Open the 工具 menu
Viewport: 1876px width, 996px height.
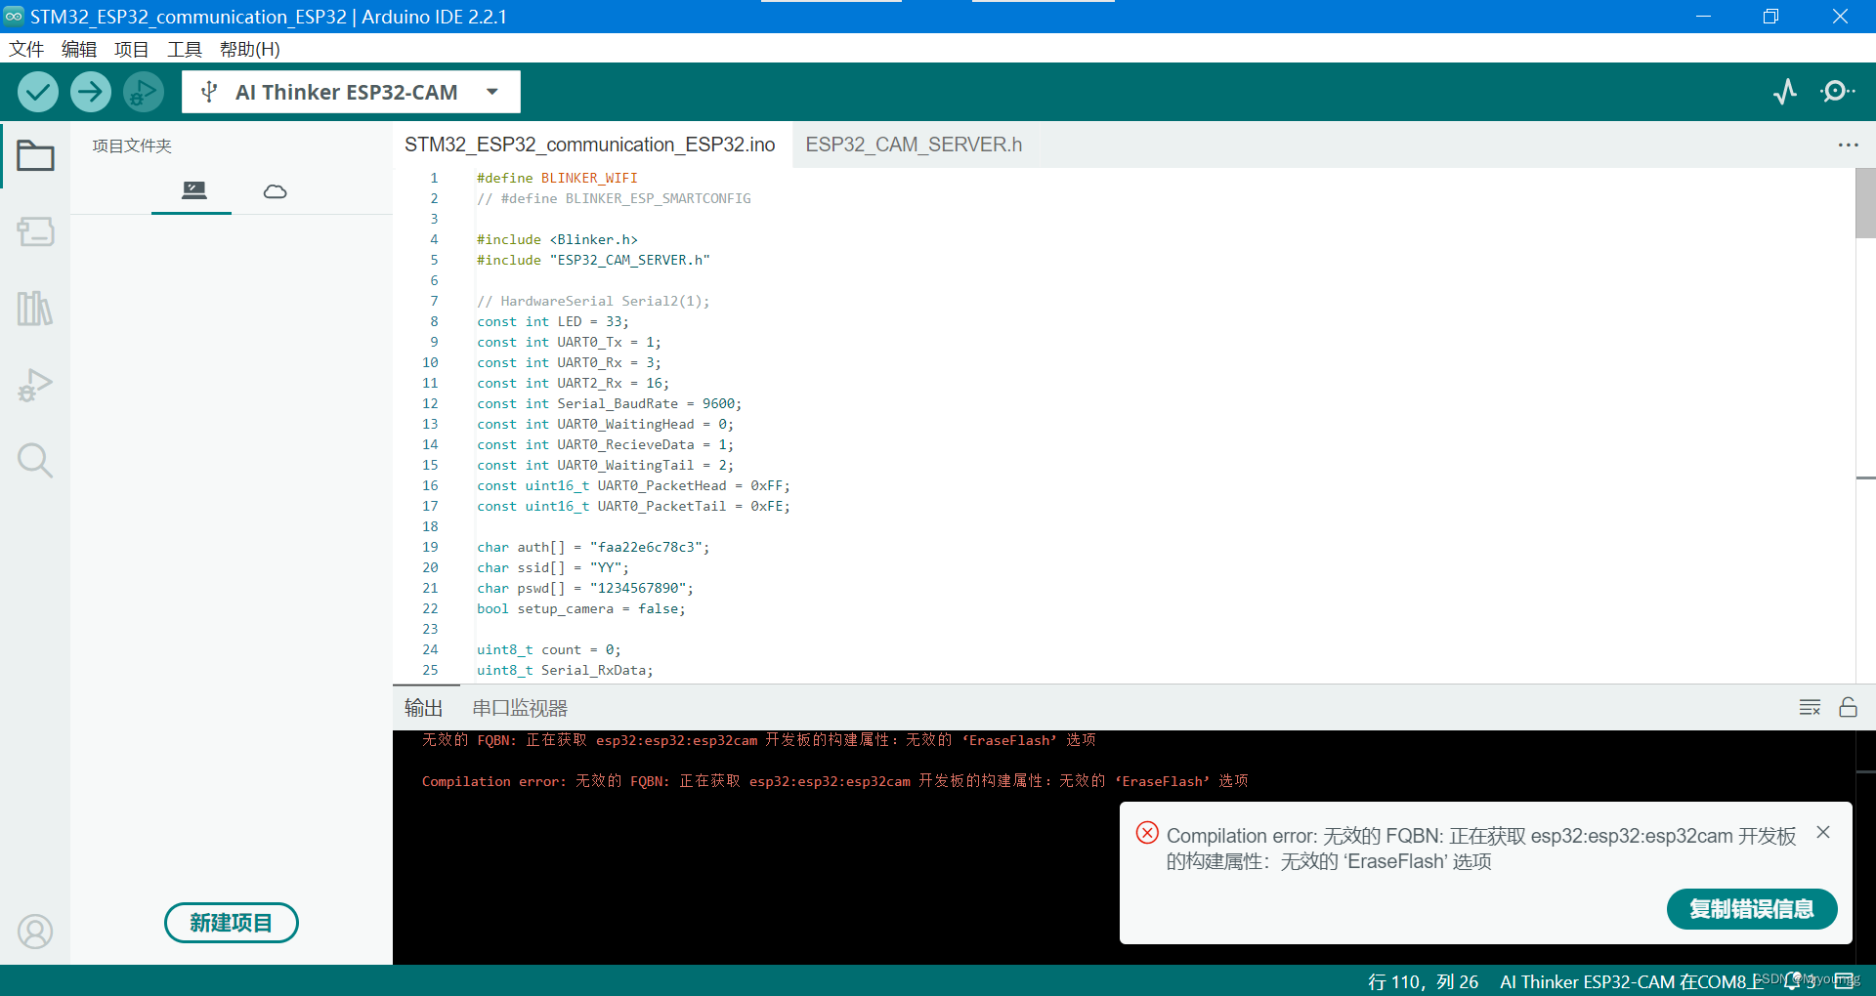click(x=183, y=49)
